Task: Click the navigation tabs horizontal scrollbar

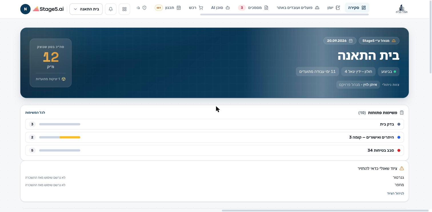Action: (x=284, y=14)
